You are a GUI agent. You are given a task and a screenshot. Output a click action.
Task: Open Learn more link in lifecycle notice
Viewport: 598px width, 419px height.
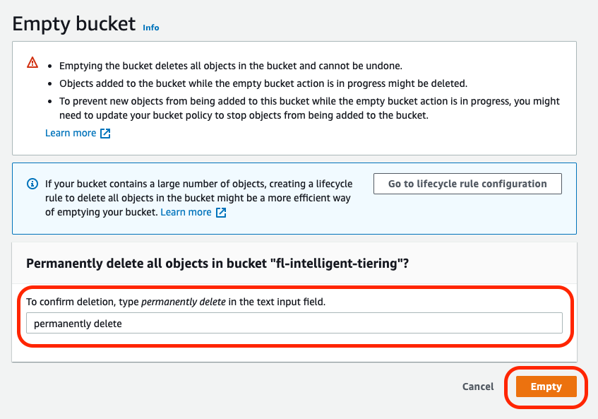[x=186, y=212]
